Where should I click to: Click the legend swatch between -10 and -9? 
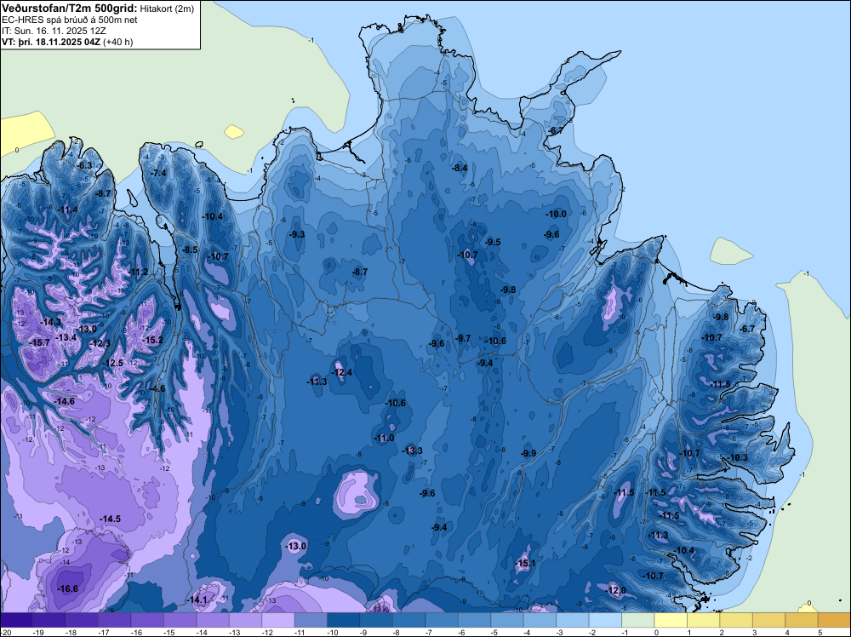(344, 620)
